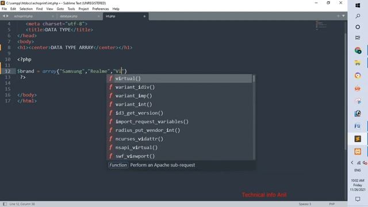Click the autocomplete popup scrollbar
The height and width of the screenshot is (207, 368).
(254, 79)
